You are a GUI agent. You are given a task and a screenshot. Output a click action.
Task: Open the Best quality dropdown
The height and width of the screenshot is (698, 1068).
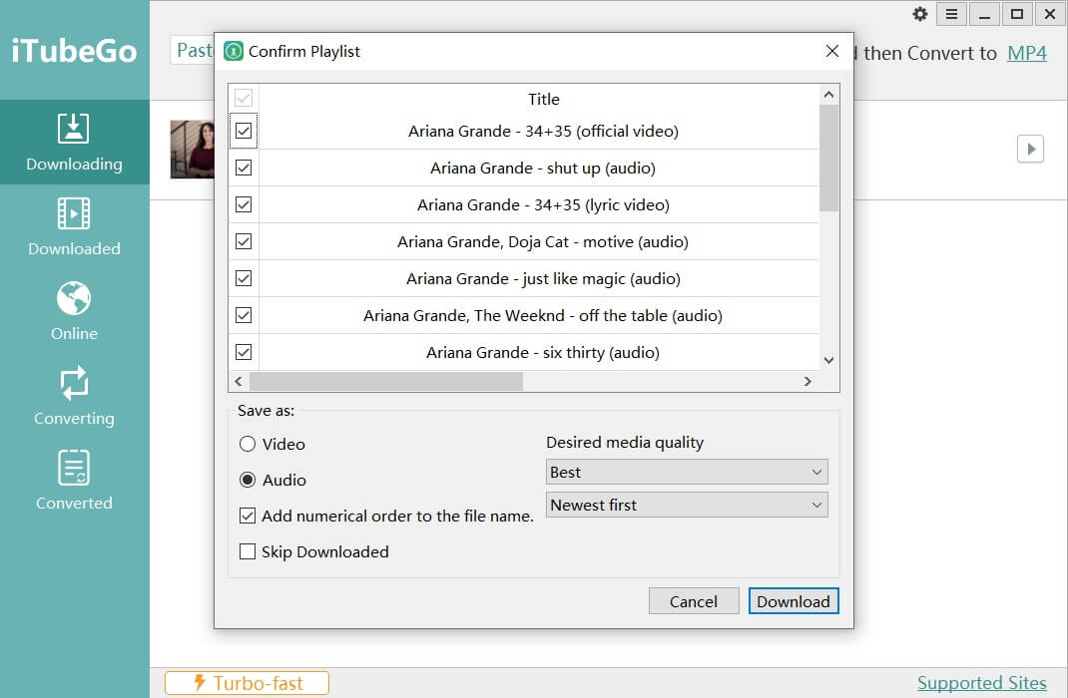(687, 472)
